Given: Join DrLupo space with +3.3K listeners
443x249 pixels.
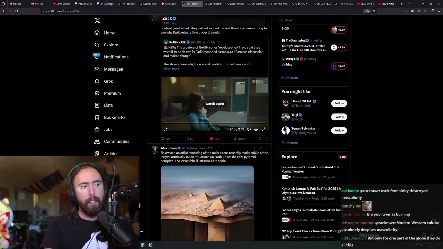Looking at the screenshot, I should coord(339,66).
